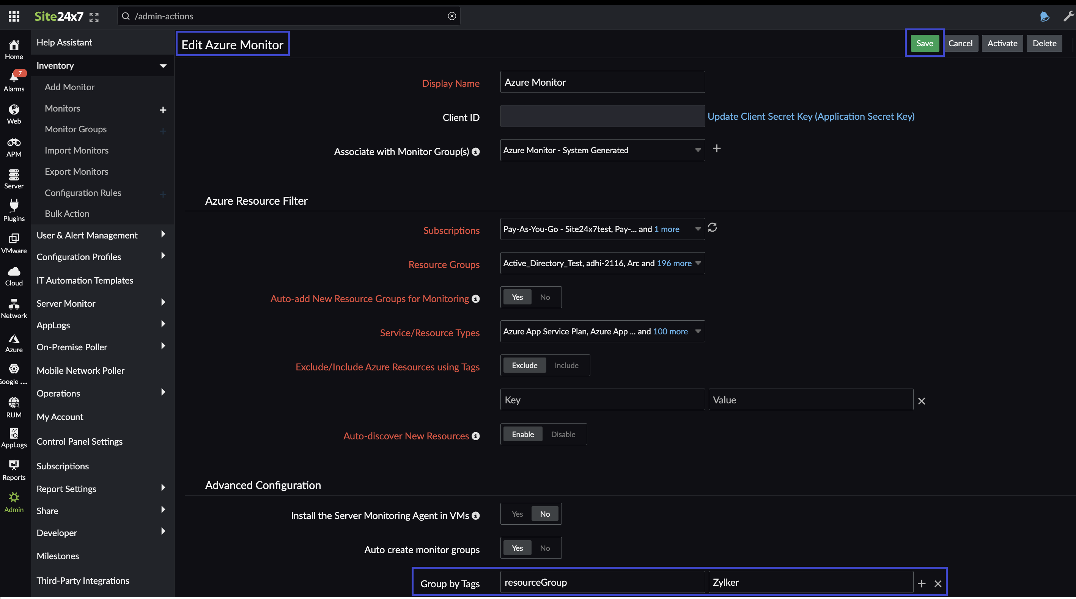Set Auto-add New Resource Groups to No
The width and height of the screenshot is (1076, 599).
[545, 297]
